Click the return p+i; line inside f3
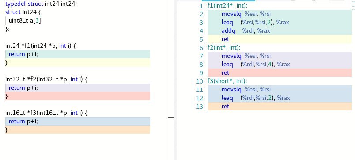The image size is (355, 160). coord(78,121)
